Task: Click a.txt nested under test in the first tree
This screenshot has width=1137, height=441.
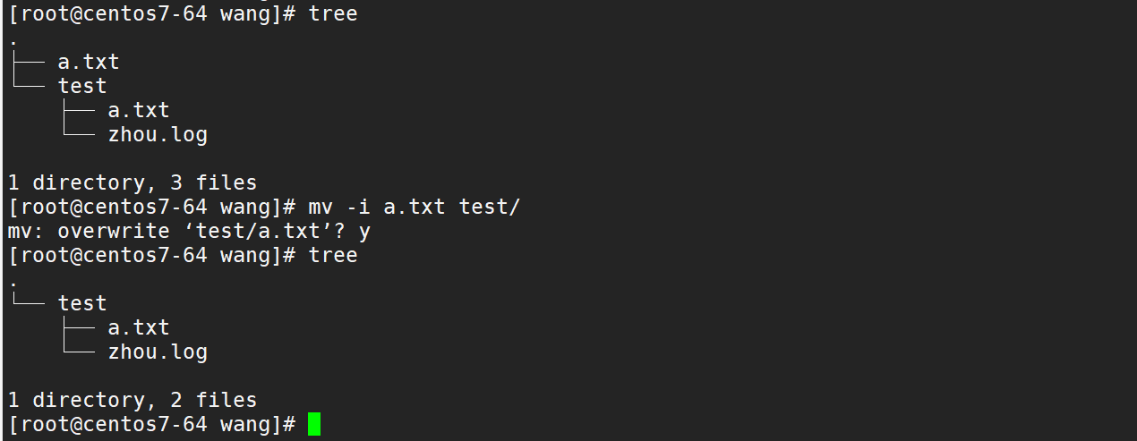Action: (x=138, y=111)
